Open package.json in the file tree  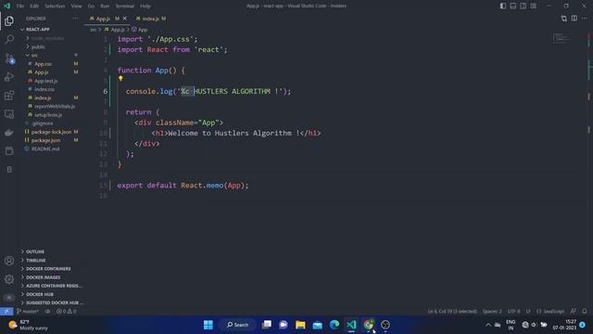[45, 140]
